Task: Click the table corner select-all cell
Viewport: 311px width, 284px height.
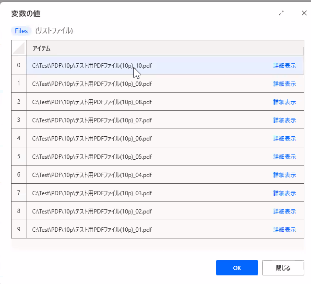Action: (19, 48)
